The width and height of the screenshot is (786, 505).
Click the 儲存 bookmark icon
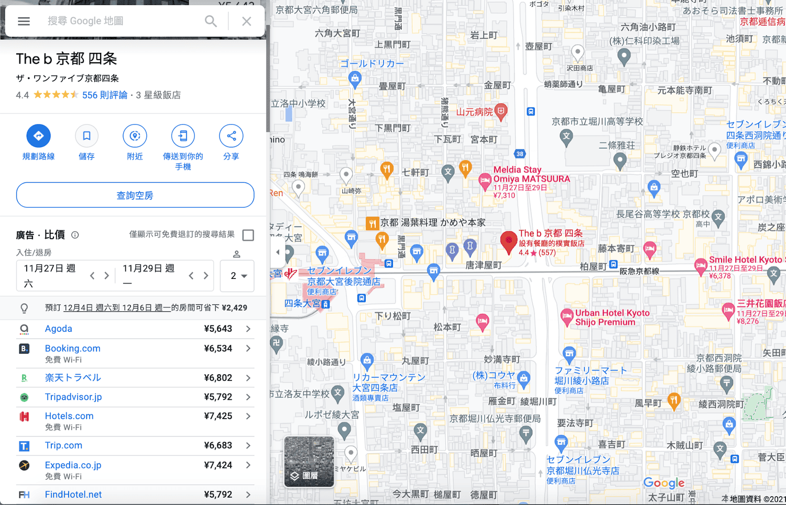[x=86, y=136]
